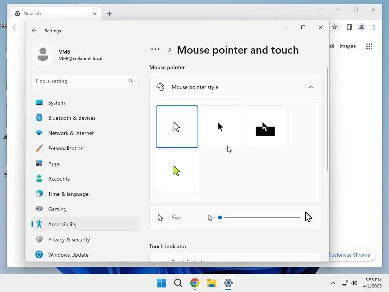Close the New Tab in Chrome
This screenshot has width=389, height=292.
(x=95, y=14)
